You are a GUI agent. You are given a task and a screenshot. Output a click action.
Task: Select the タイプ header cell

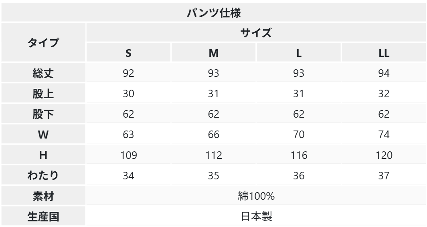(43, 42)
